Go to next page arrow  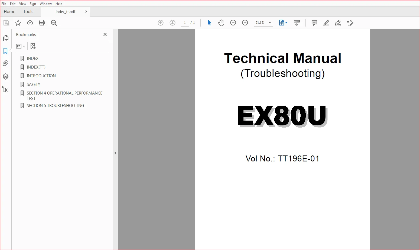tap(172, 23)
